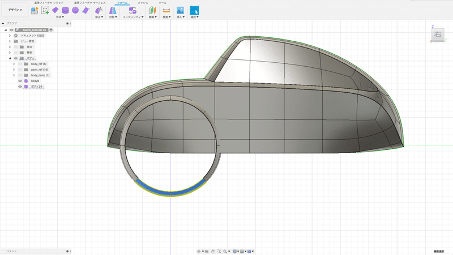The height and width of the screenshot is (255, 453).
Task: Hide the body8 body
Action: [x=20, y=81]
